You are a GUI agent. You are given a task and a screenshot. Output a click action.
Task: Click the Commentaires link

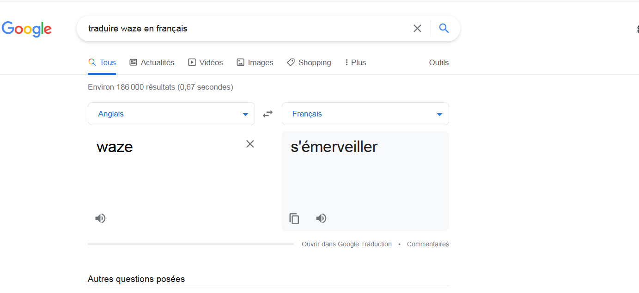coord(428,244)
